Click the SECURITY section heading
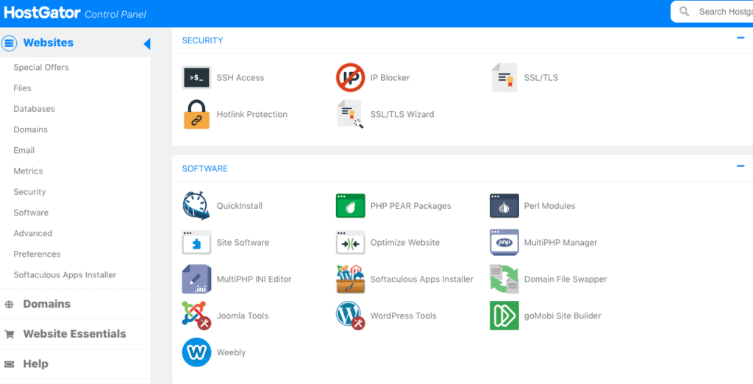The image size is (753, 384). point(202,41)
